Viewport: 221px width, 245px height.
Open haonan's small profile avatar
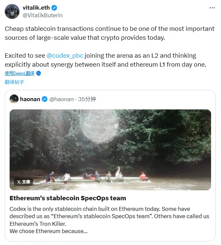click(x=14, y=99)
